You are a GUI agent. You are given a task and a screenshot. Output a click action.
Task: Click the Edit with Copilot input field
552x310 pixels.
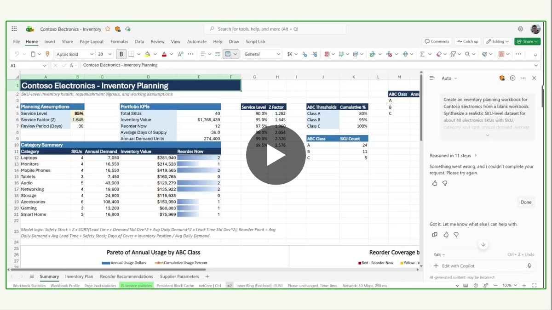coord(483,266)
